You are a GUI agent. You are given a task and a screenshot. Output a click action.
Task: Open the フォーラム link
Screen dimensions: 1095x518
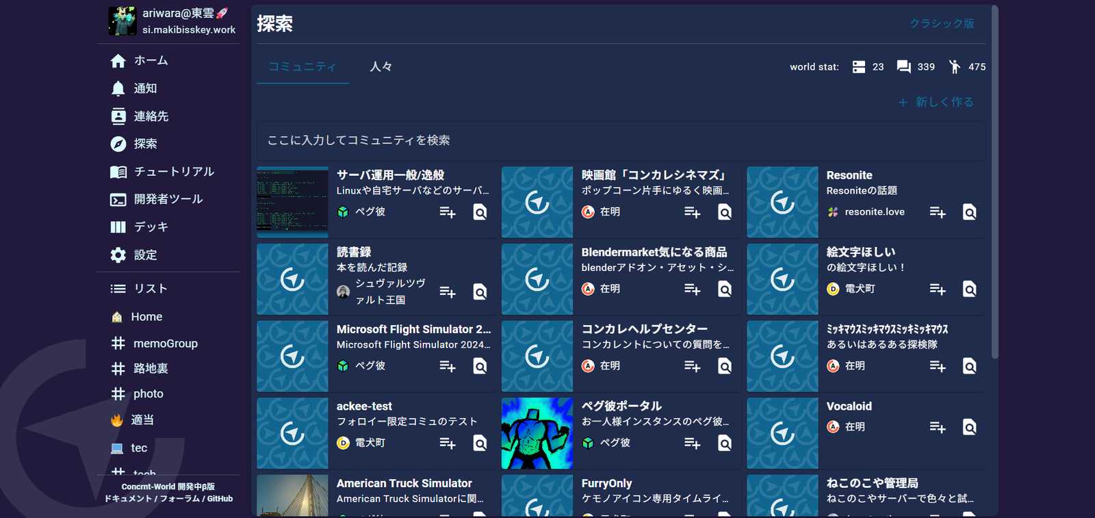pyautogui.click(x=179, y=499)
